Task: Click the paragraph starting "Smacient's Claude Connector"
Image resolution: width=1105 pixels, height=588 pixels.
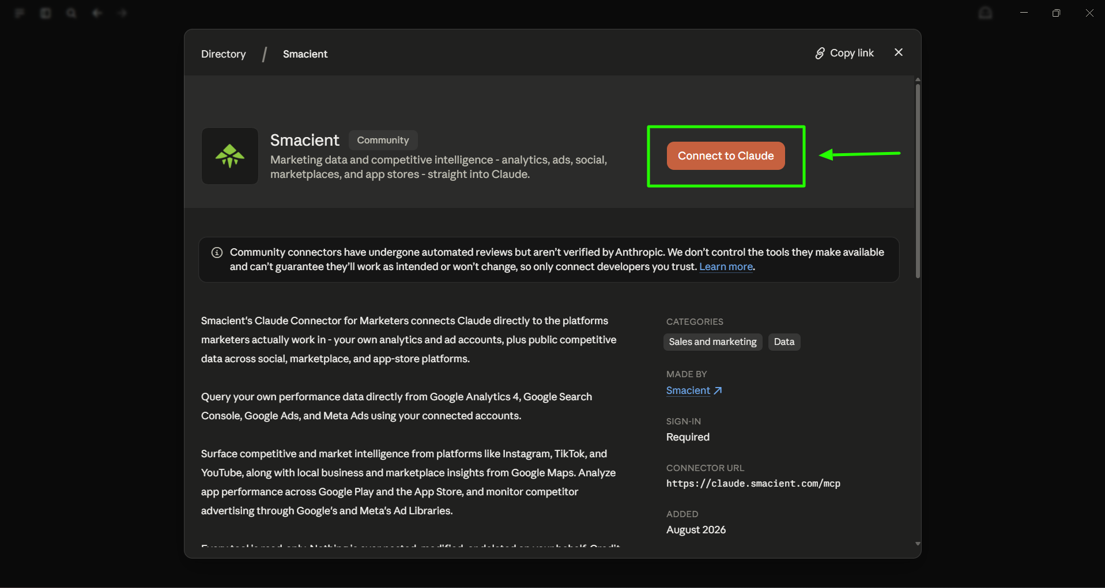Action: point(409,340)
